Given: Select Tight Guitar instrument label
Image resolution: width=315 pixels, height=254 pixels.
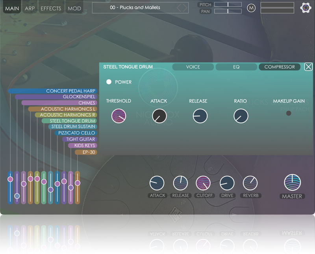Looking at the screenshot, I should [80, 139].
